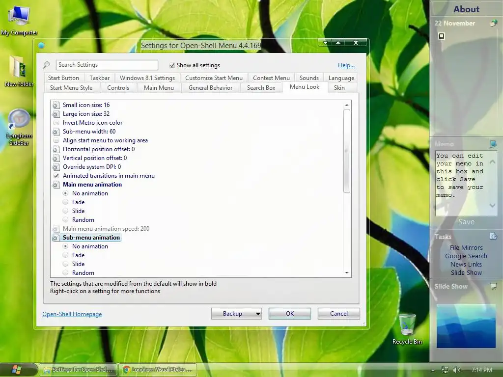Click the sidebar date panel icon
Viewport: 503px width, 377px height.
(x=493, y=23)
